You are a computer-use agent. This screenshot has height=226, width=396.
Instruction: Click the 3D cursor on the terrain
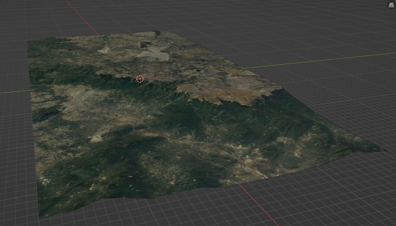coord(140,79)
